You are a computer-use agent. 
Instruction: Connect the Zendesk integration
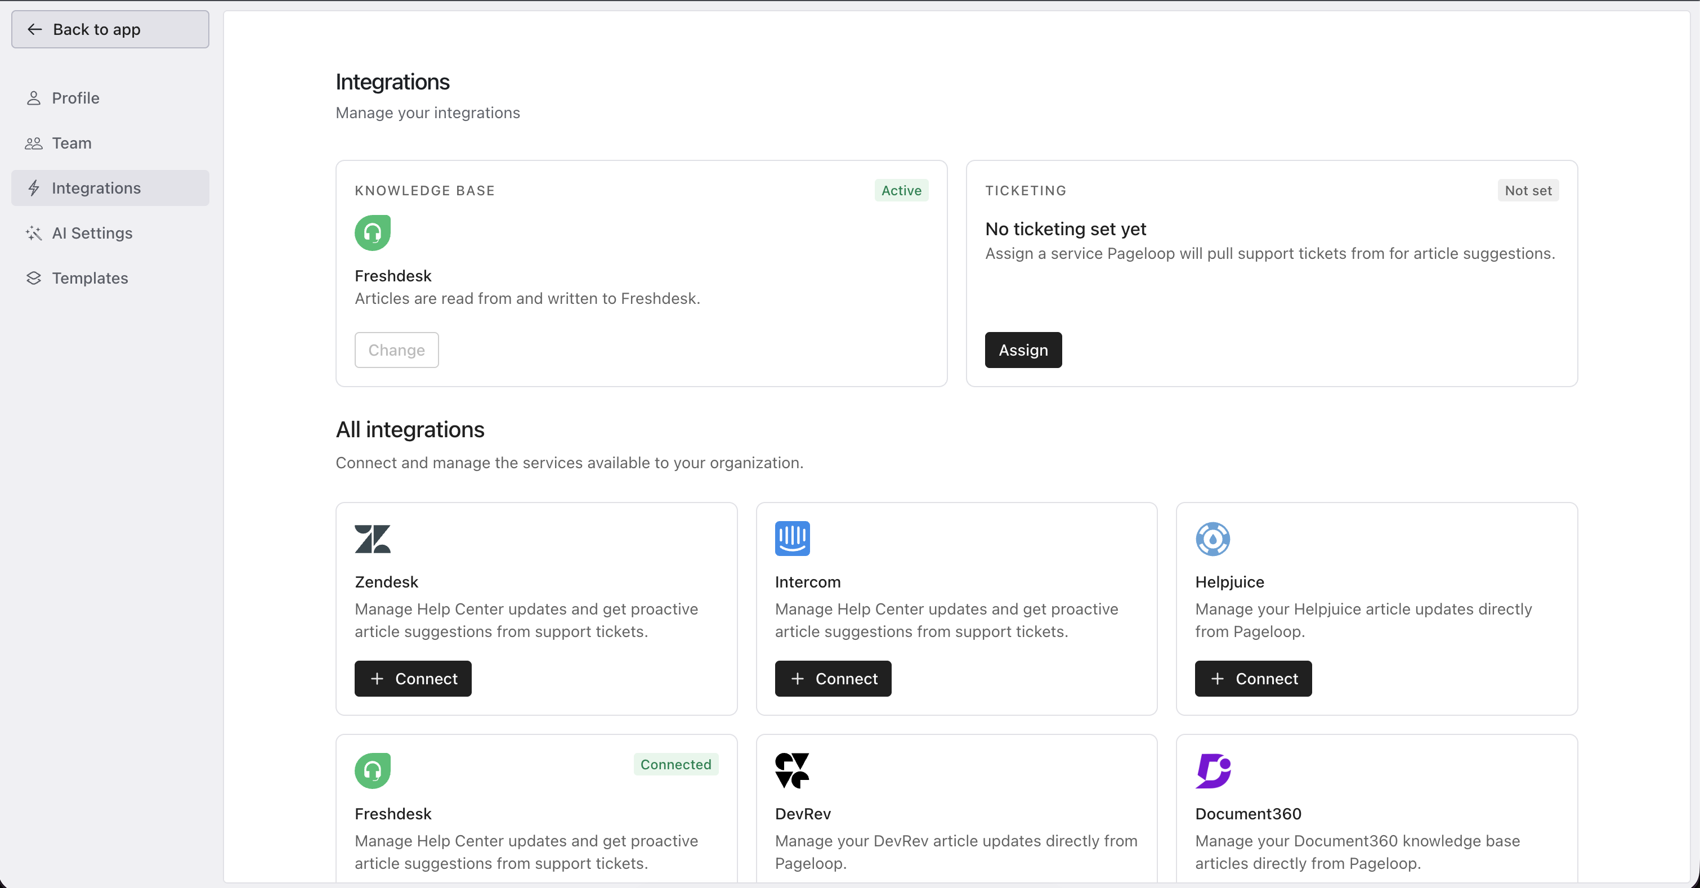click(413, 678)
